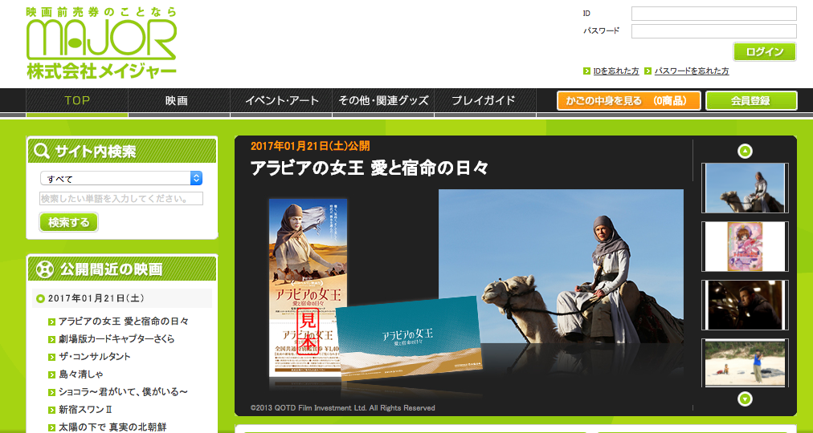Click the アラビアの女王 ticket poster image

point(308,288)
